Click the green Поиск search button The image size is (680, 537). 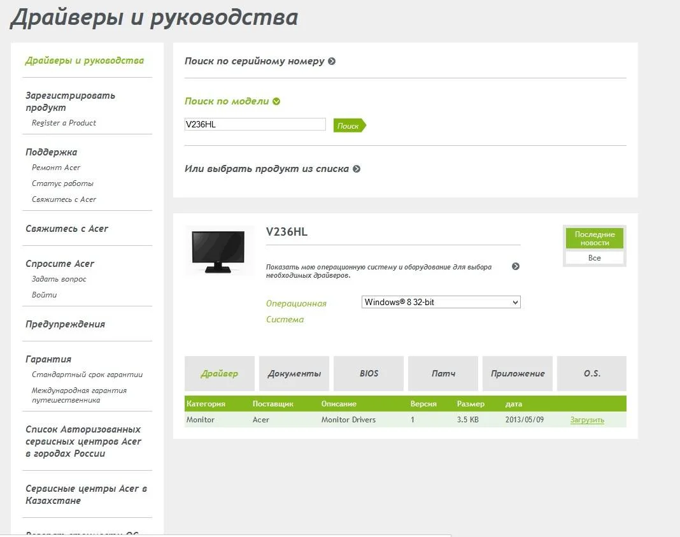350,125
